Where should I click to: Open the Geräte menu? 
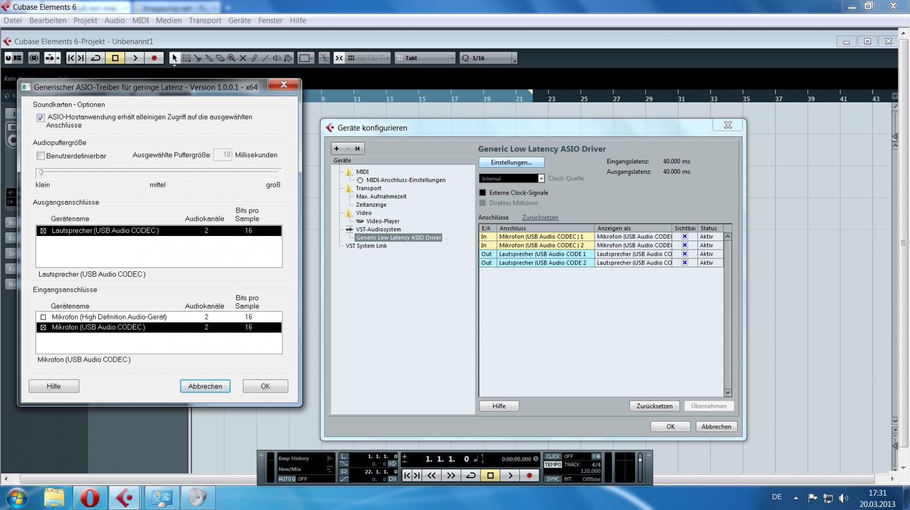coord(239,20)
